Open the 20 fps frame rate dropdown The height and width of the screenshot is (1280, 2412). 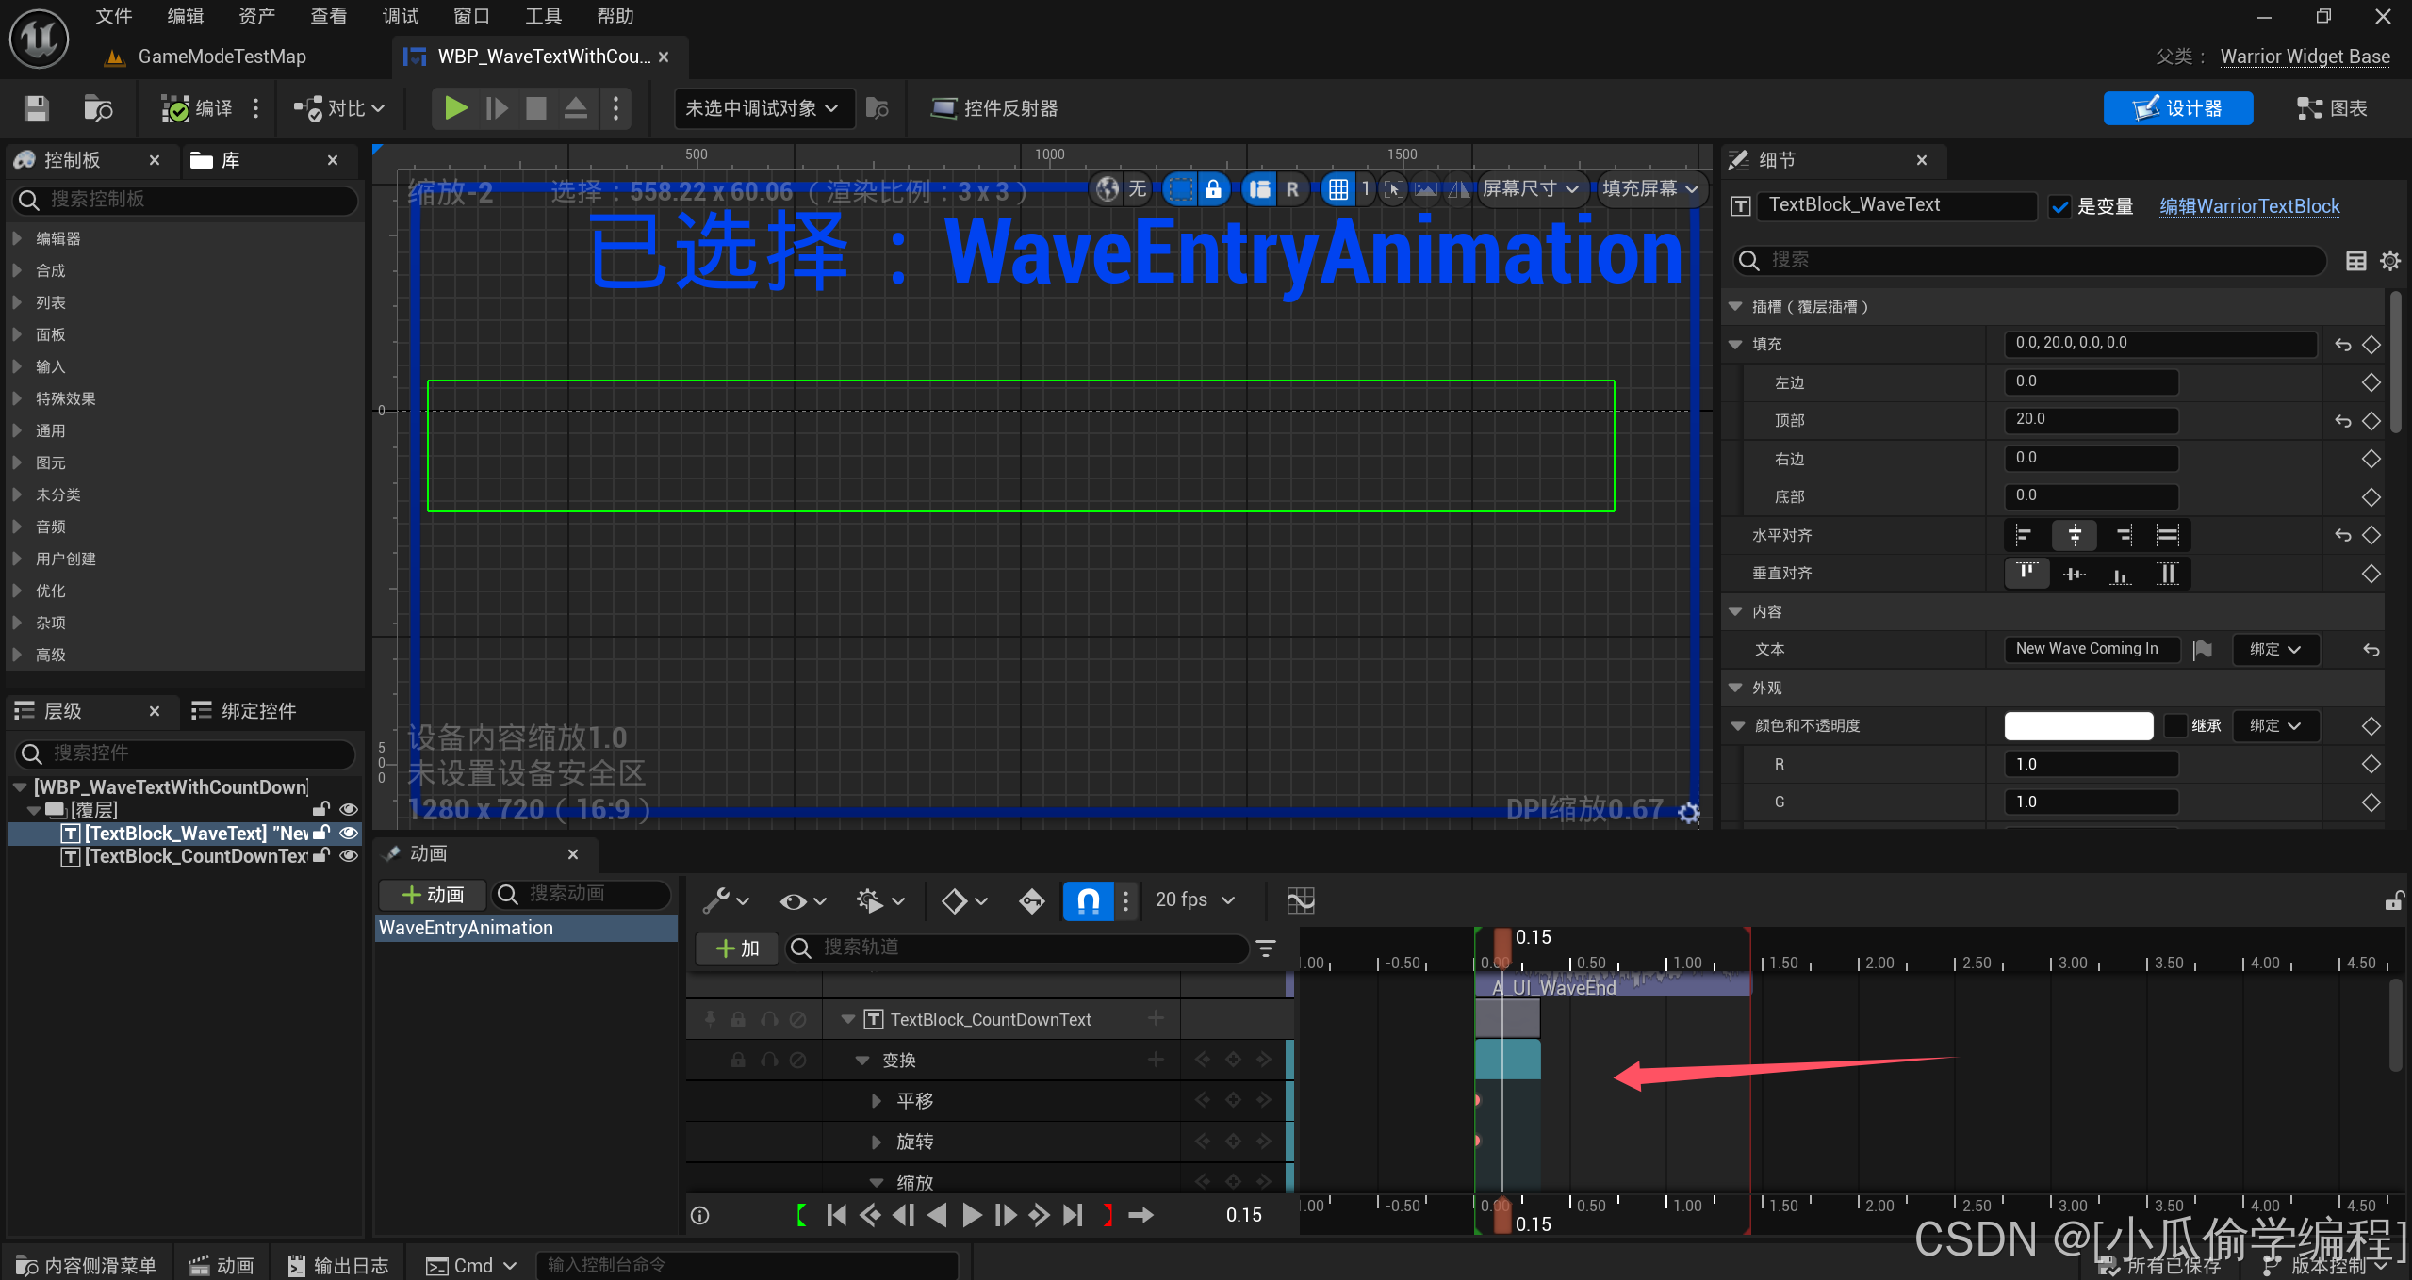tap(1194, 900)
